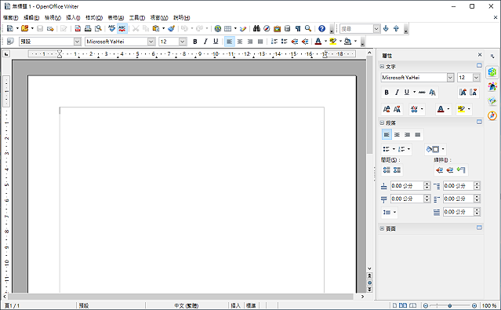Export directly as PDF icon

[78, 28]
